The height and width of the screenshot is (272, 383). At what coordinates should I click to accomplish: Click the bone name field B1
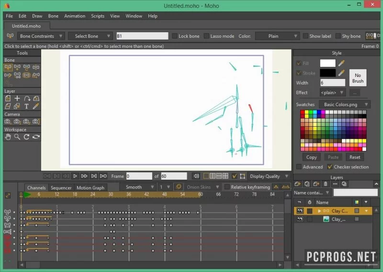click(142, 36)
